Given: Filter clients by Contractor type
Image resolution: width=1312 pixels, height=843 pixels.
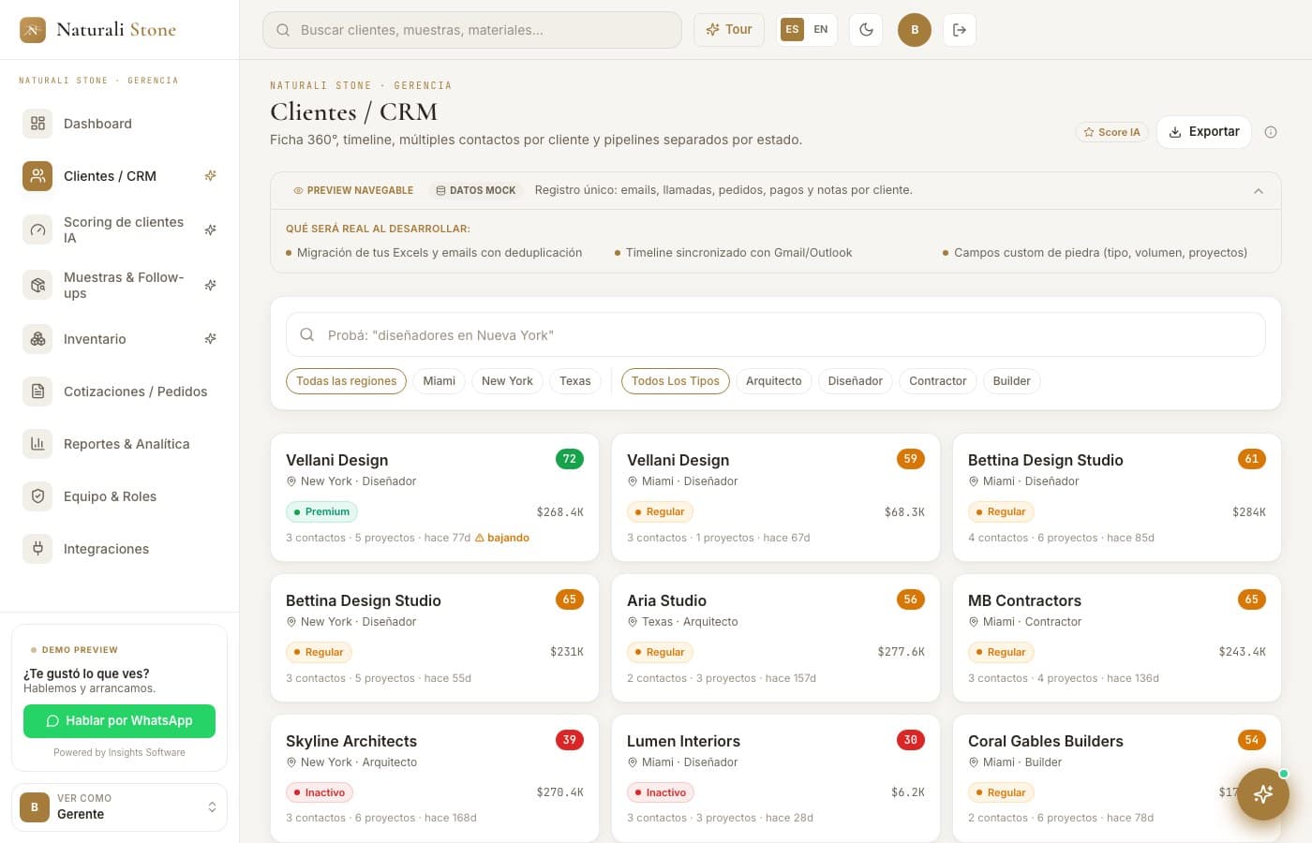Looking at the screenshot, I should pyautogui.click(x=938, y=381).
